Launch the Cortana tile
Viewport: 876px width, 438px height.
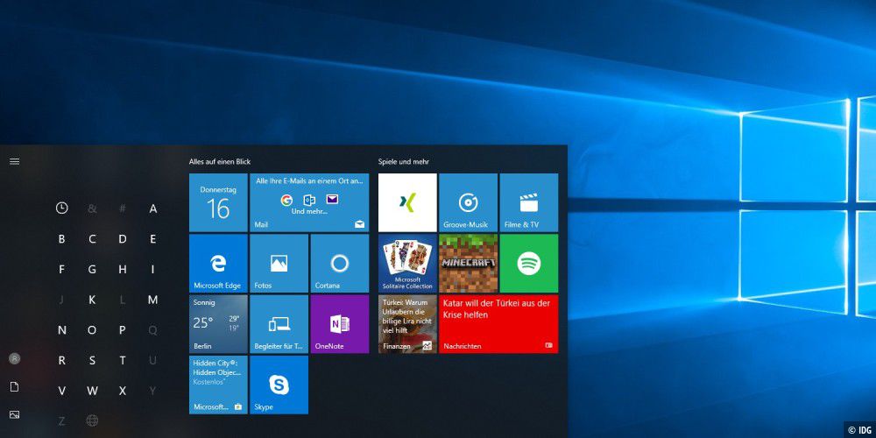(339, 263)
